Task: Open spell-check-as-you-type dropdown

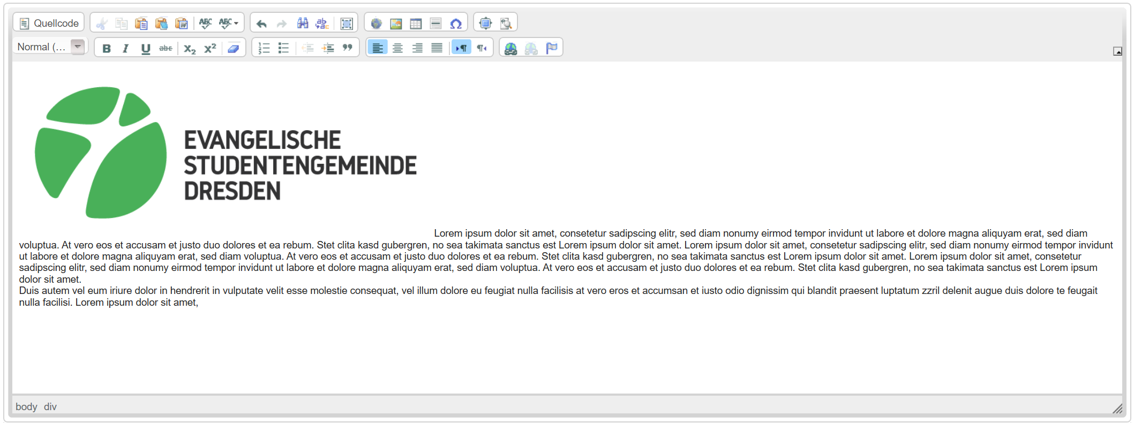Action: tap(229, 23)
